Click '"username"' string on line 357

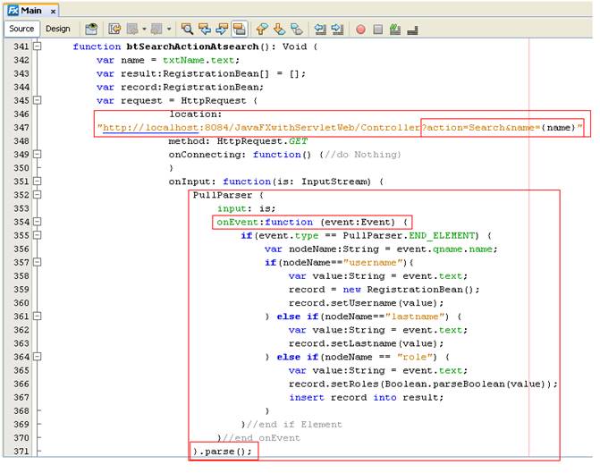coord(375,263)
